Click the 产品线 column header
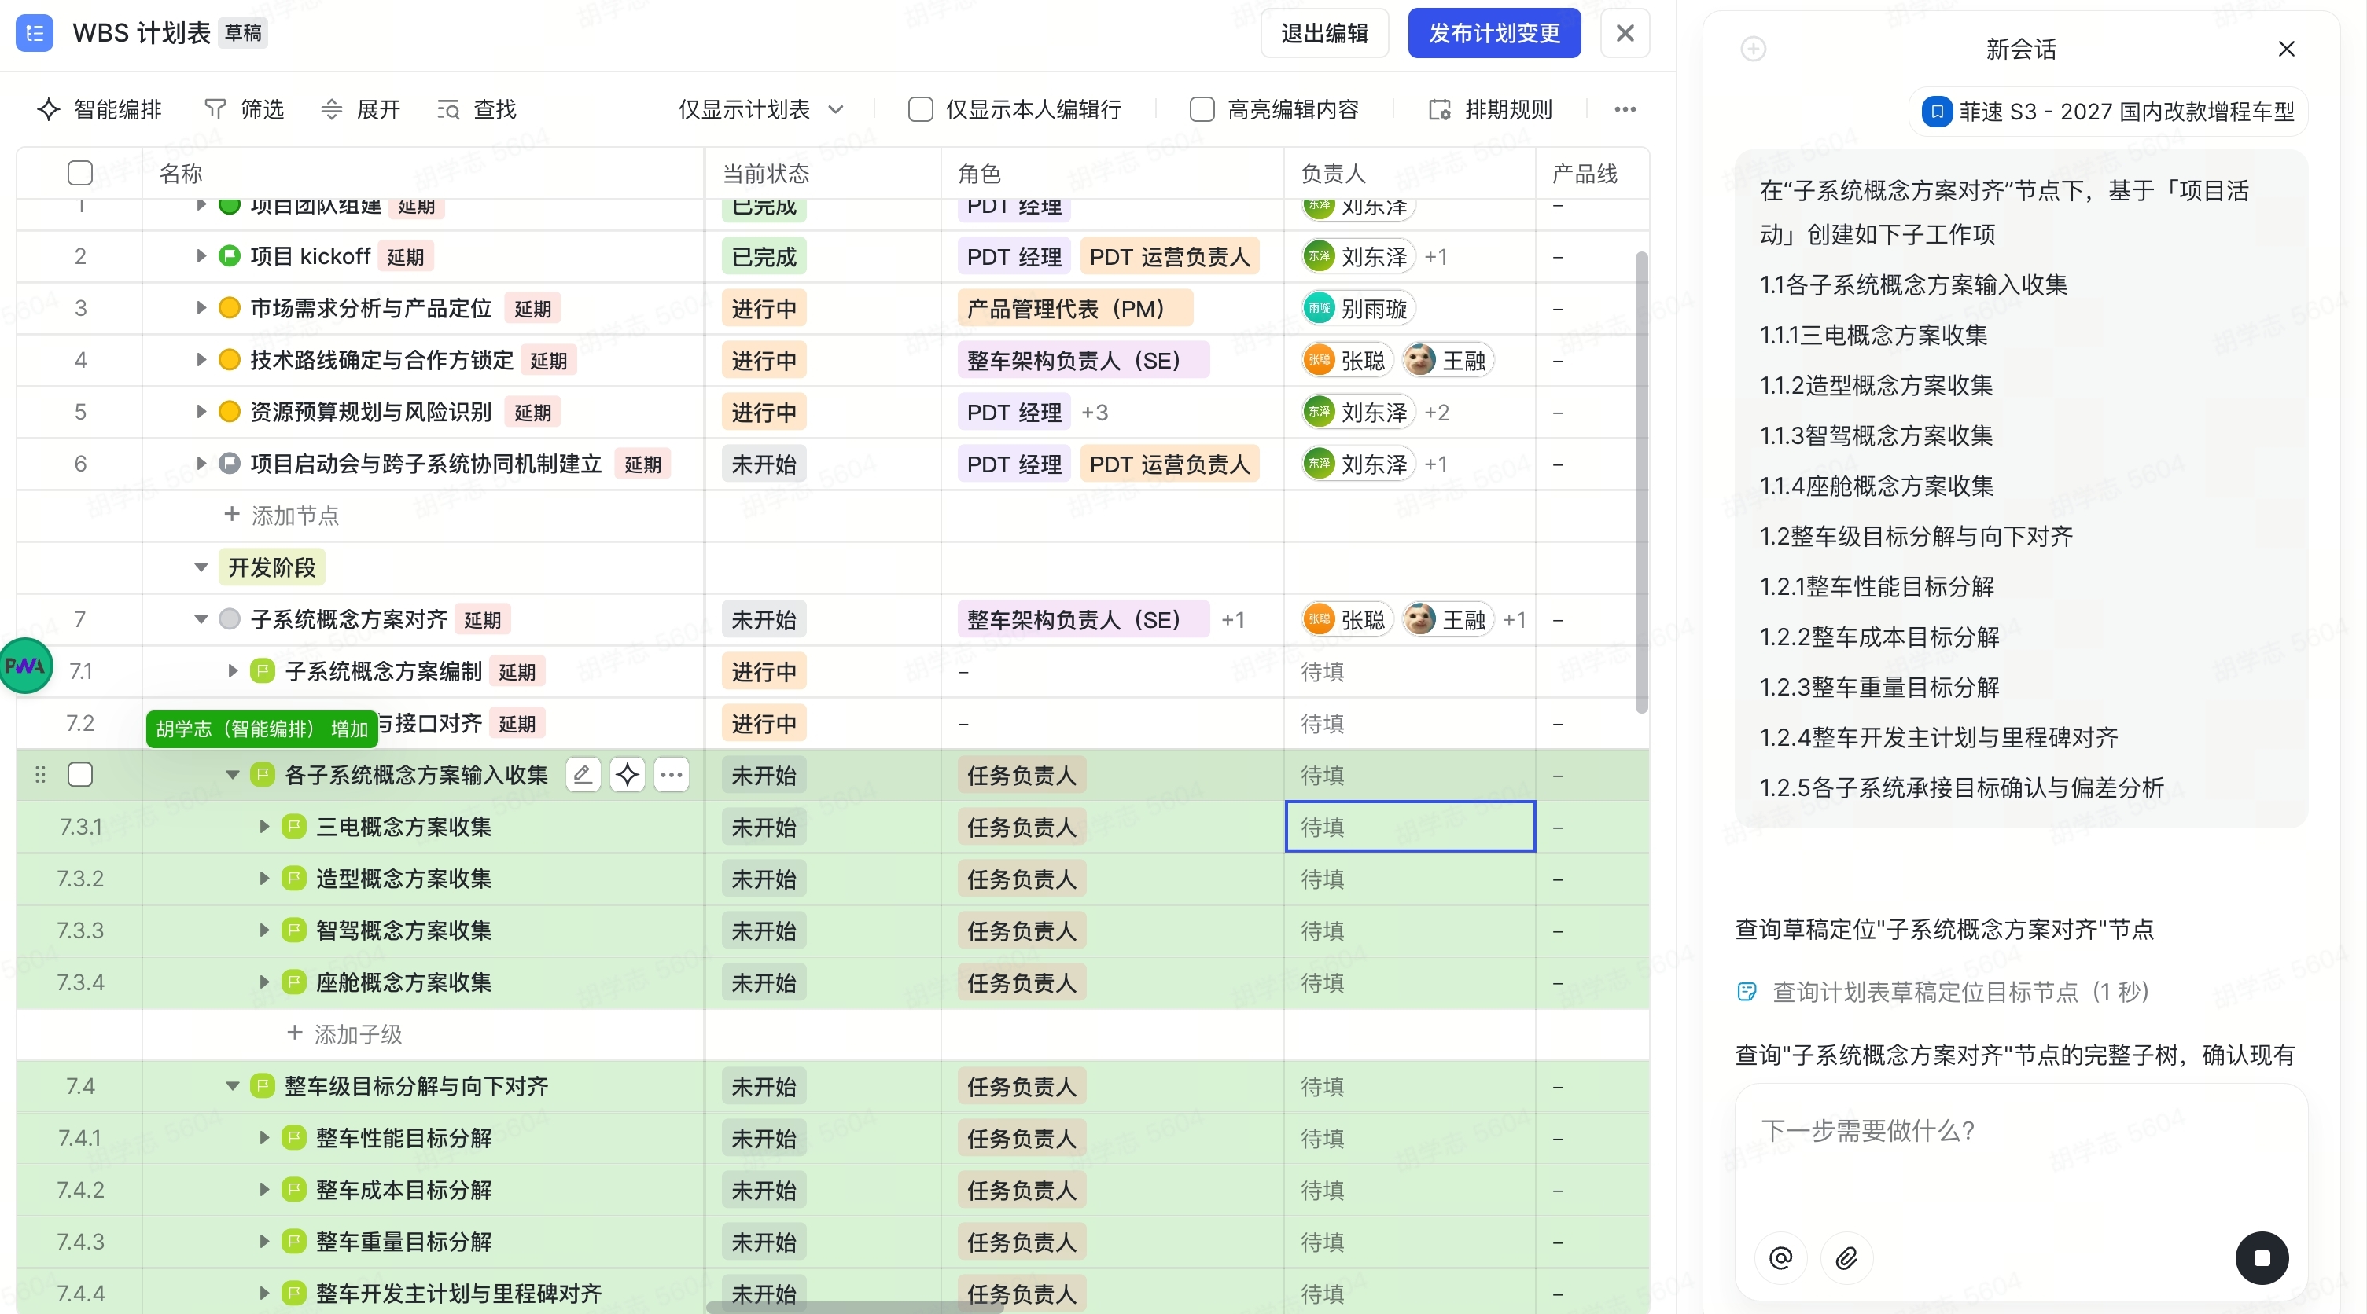The image size is (2367, 1314). click(x=1584, y=173)
